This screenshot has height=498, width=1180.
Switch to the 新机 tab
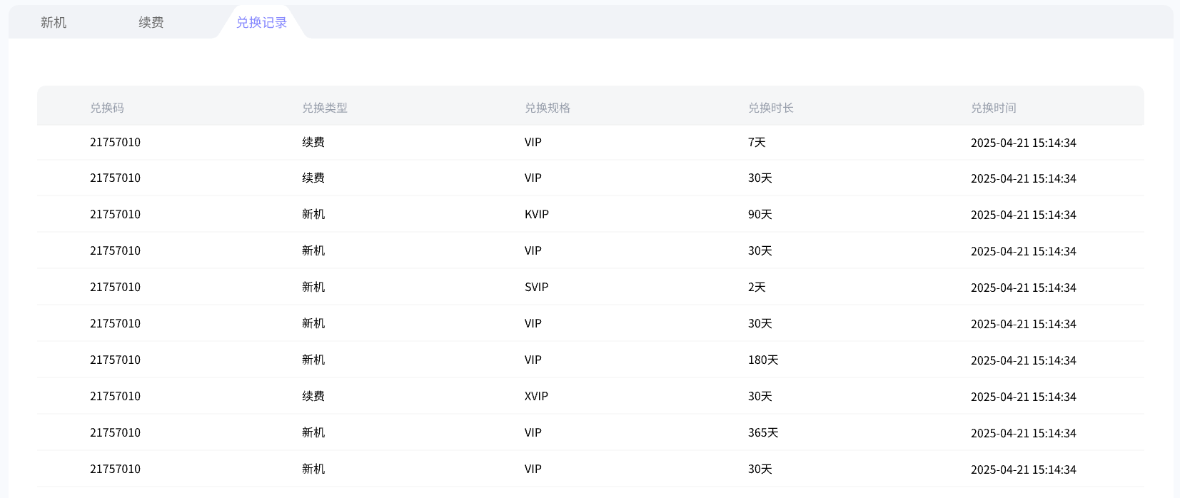coord(54,23)
